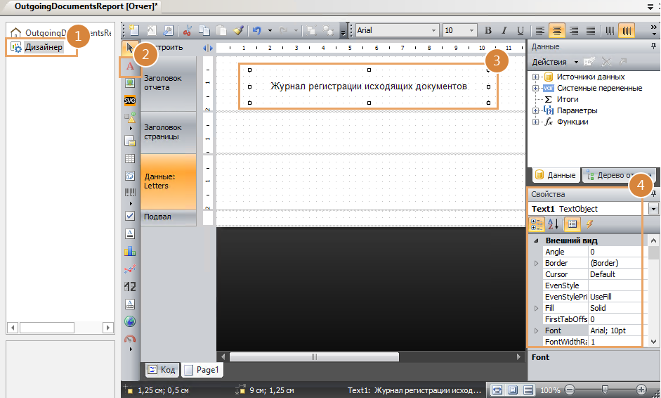This screenshot has height=398, width=661.
Task: Click the Cut scissors icon
Action: pos(187,31)
